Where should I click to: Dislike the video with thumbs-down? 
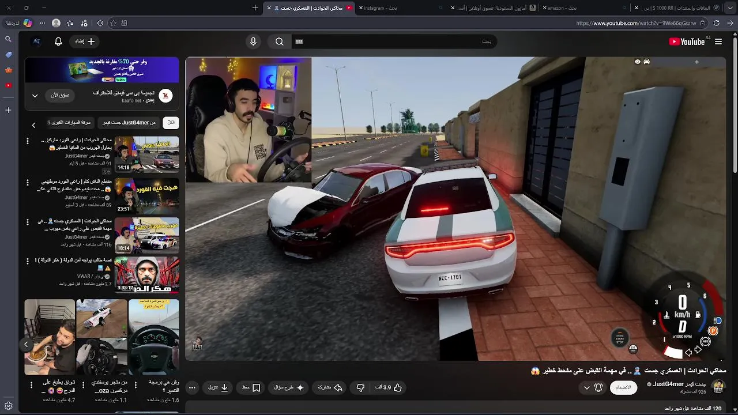pos(360,388)
